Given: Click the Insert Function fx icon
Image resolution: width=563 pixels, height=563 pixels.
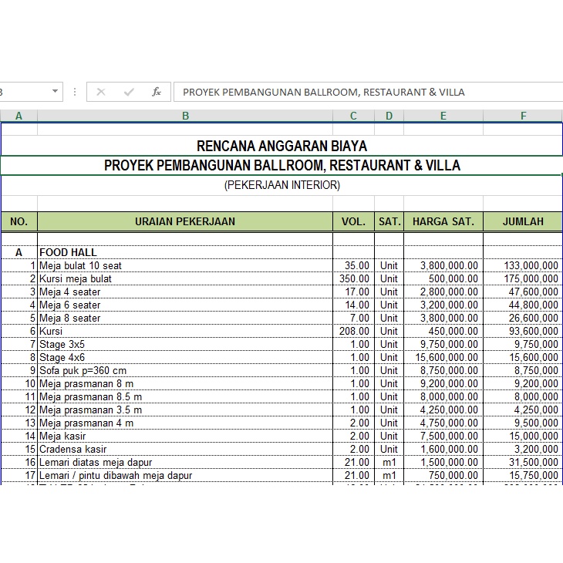Looking at the screenshot, I should pos(156,92).
